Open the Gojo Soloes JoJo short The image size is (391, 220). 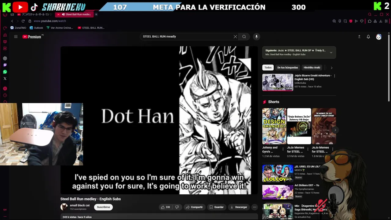coord(299,126)
